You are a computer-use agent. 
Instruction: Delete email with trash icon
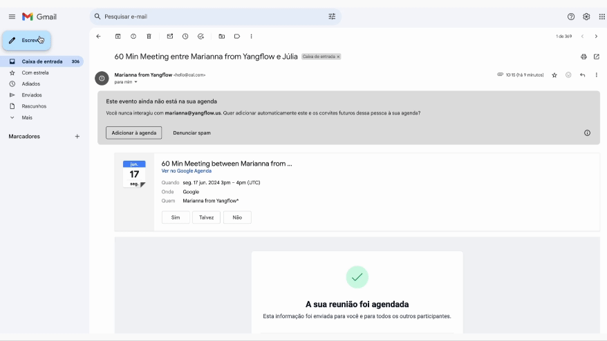click(149, 37)
